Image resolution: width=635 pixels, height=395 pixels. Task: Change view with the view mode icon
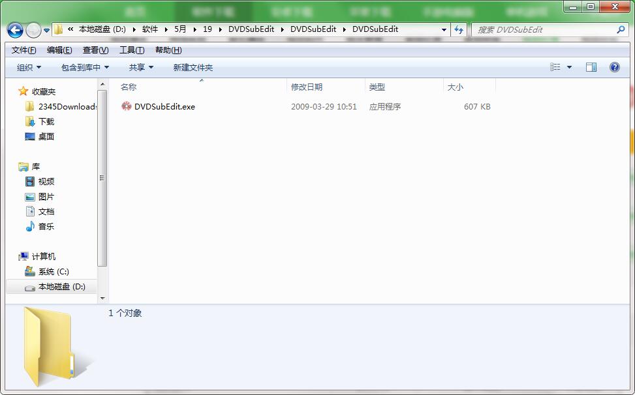tap(555, 67)
